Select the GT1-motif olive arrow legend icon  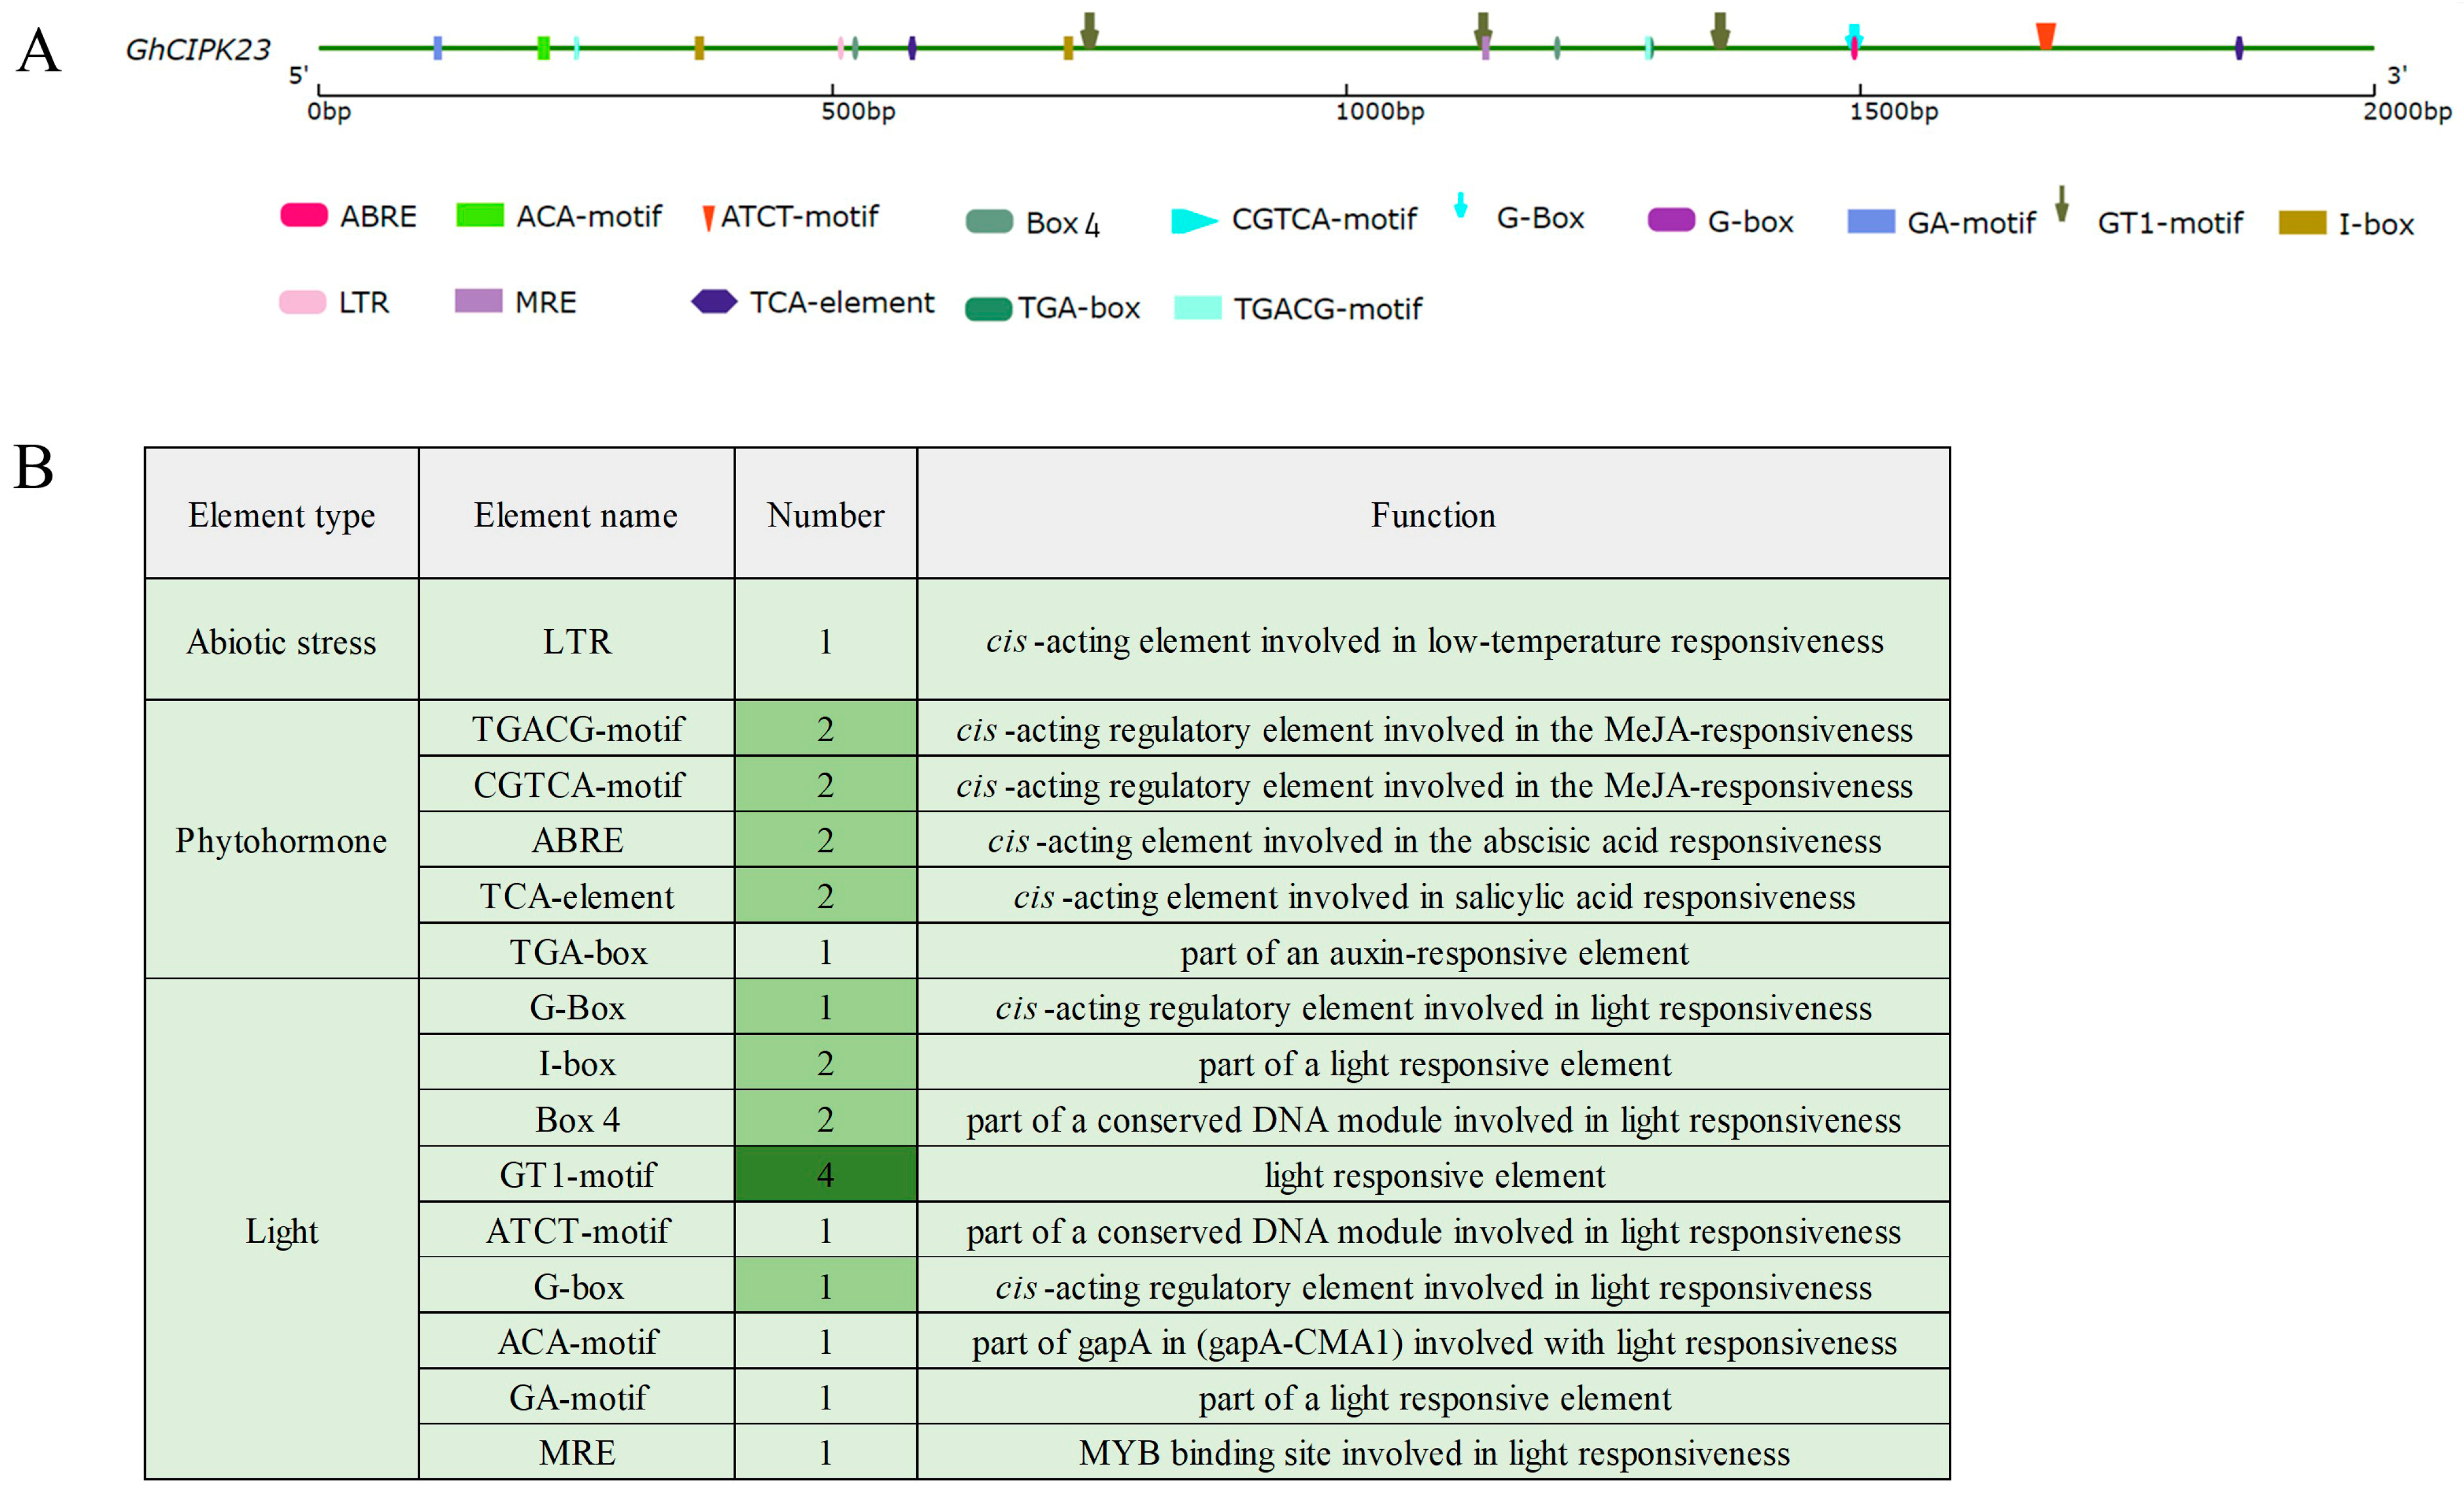2061,204
